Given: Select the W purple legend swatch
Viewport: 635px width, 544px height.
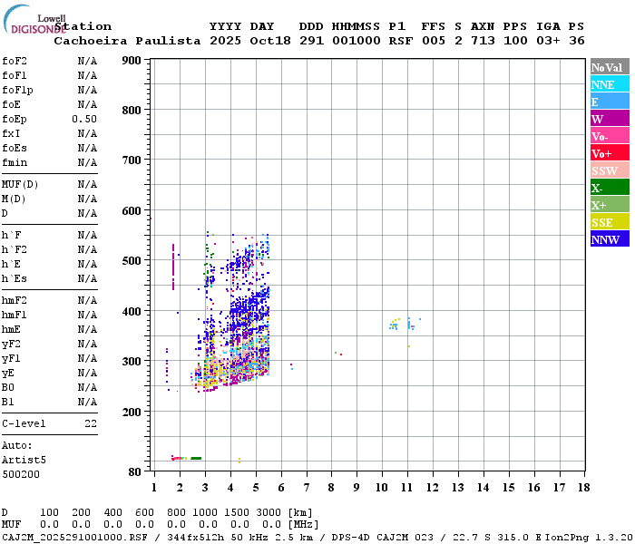Looking at the screenshot, I should coord(610,118).
